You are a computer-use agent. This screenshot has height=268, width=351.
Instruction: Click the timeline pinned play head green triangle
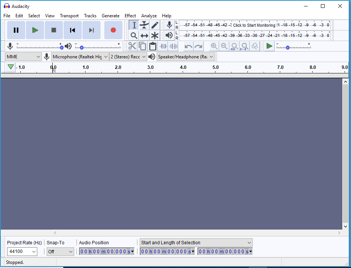point(11,67)
